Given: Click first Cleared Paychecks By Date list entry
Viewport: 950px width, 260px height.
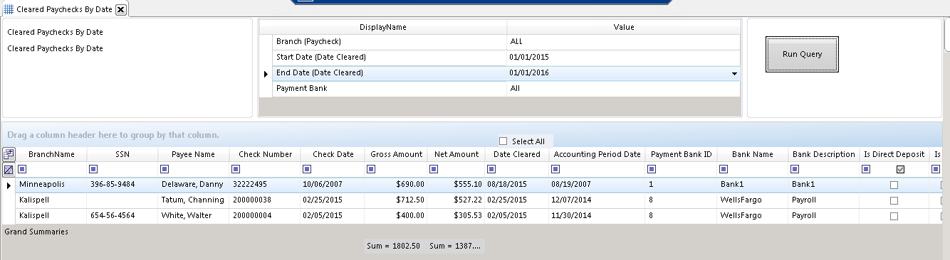Looking at the screenshot, I should [55, 33].
